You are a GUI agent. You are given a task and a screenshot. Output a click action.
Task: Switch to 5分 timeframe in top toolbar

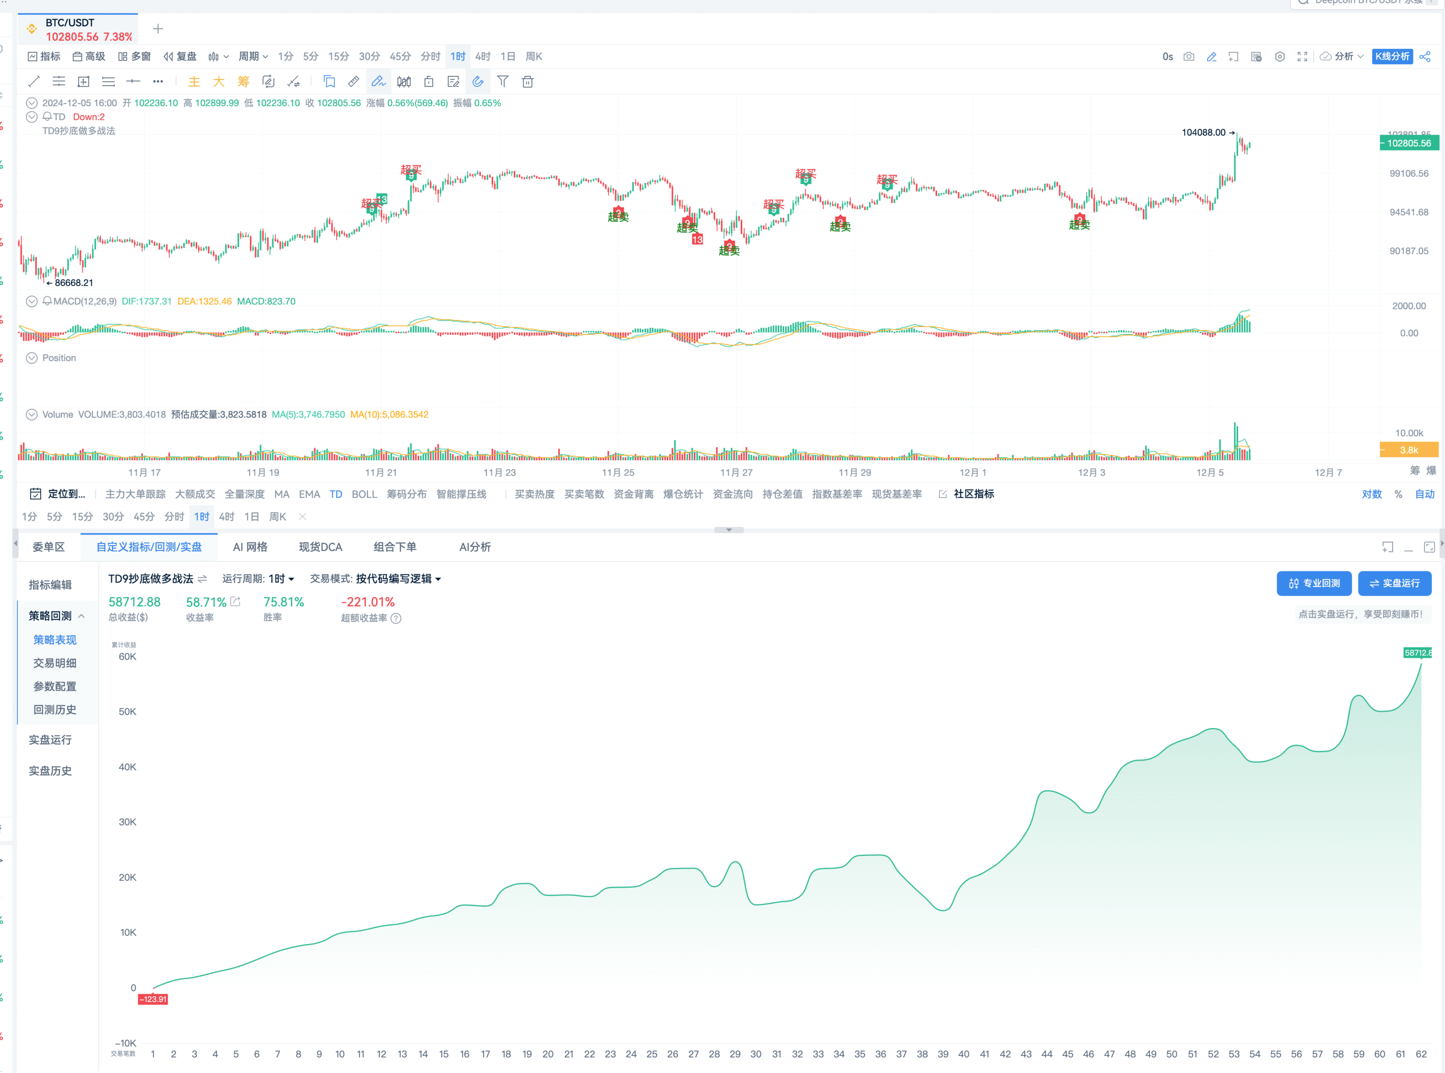coord(310,56)
